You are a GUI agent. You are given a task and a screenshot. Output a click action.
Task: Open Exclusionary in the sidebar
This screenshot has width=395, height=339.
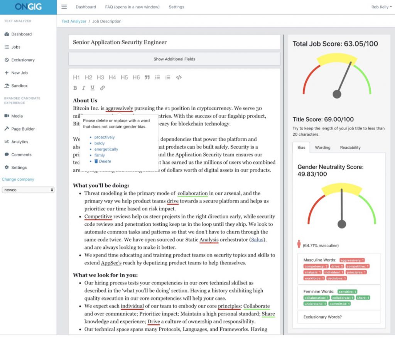(20, 60)
